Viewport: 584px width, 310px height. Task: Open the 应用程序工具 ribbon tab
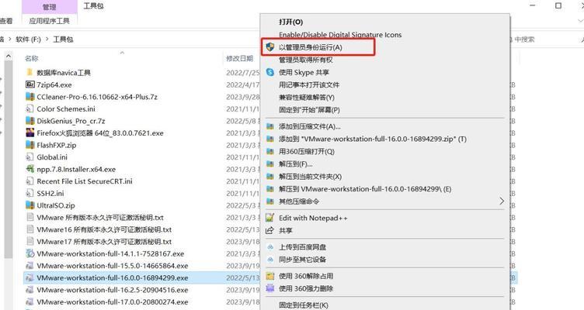pyautogui.click(x=49, y=21)
